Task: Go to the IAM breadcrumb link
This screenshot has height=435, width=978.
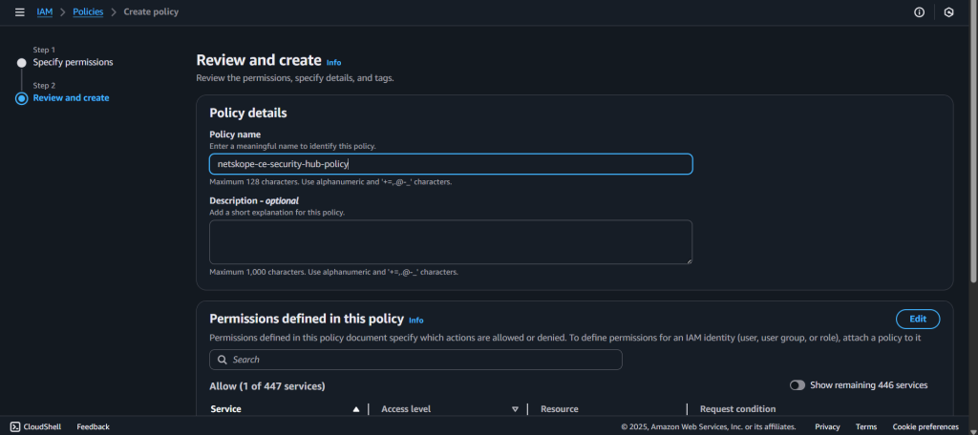Action: 44,11
